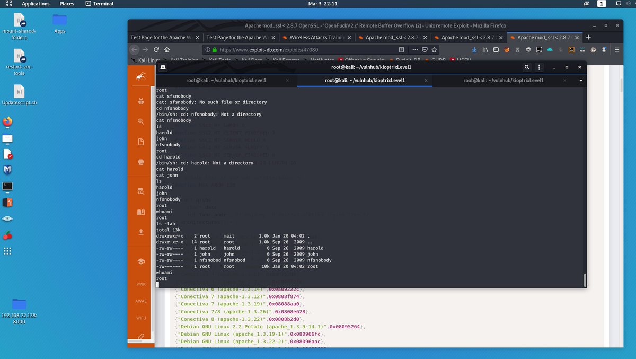Click the teal cloud extension icon

click(x=550, y=49)
